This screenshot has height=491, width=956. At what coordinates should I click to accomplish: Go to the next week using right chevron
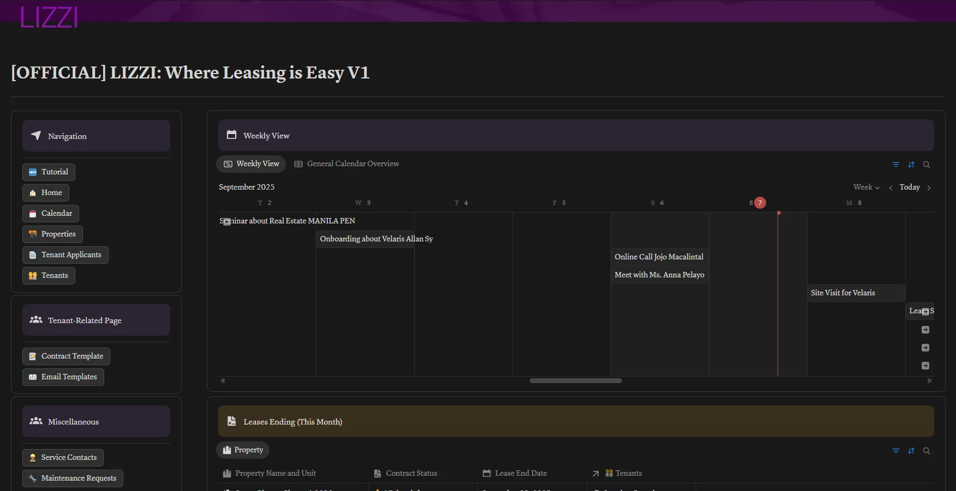tap(929, 188)
